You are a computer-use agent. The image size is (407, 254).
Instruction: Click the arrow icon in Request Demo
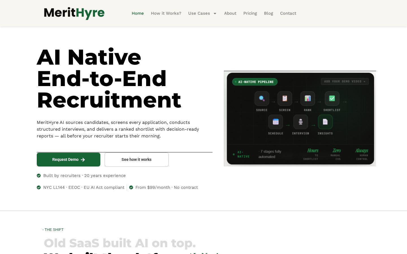pyautogui.click(x=83, y=160)
